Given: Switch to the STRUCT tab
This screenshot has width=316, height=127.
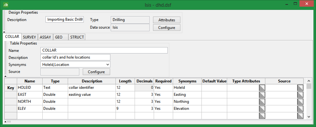Looking at the screenshot, I should (x=77, y=37).
